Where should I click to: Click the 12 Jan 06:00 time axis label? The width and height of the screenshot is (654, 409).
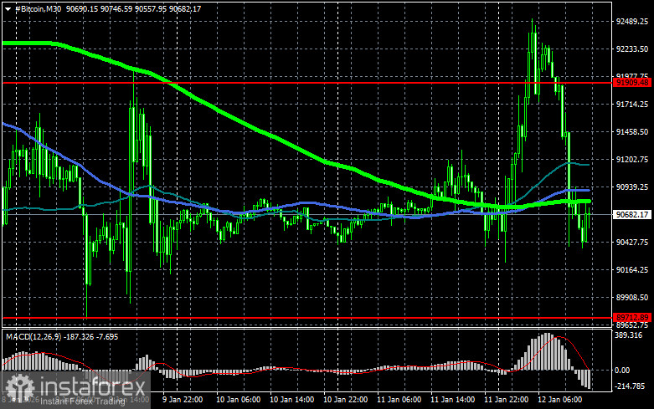559,400
